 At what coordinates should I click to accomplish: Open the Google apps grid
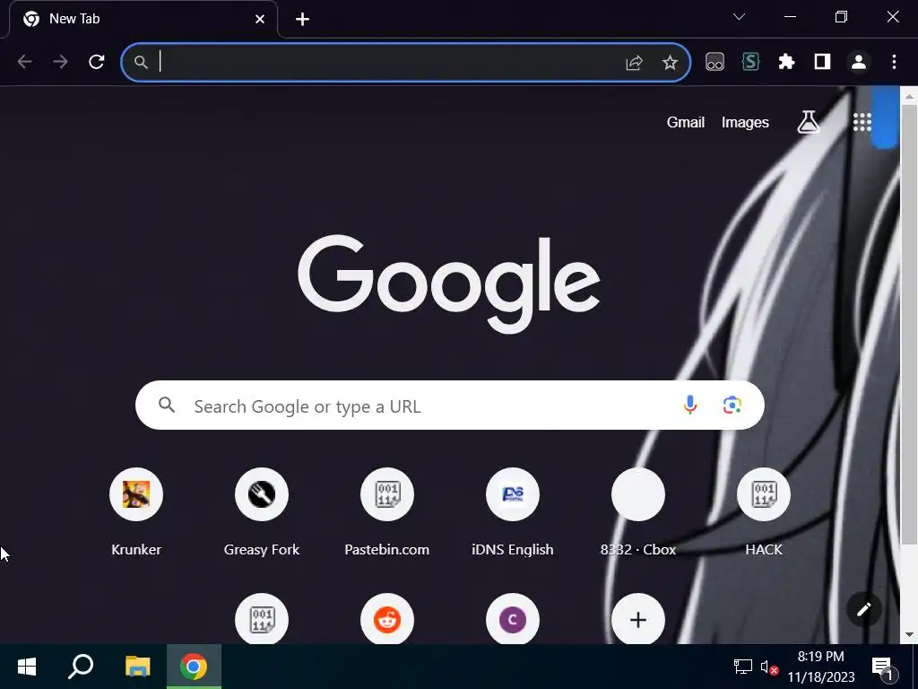(x=862, y=122)
